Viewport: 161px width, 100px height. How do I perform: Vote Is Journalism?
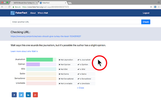[x=84, y=60]
